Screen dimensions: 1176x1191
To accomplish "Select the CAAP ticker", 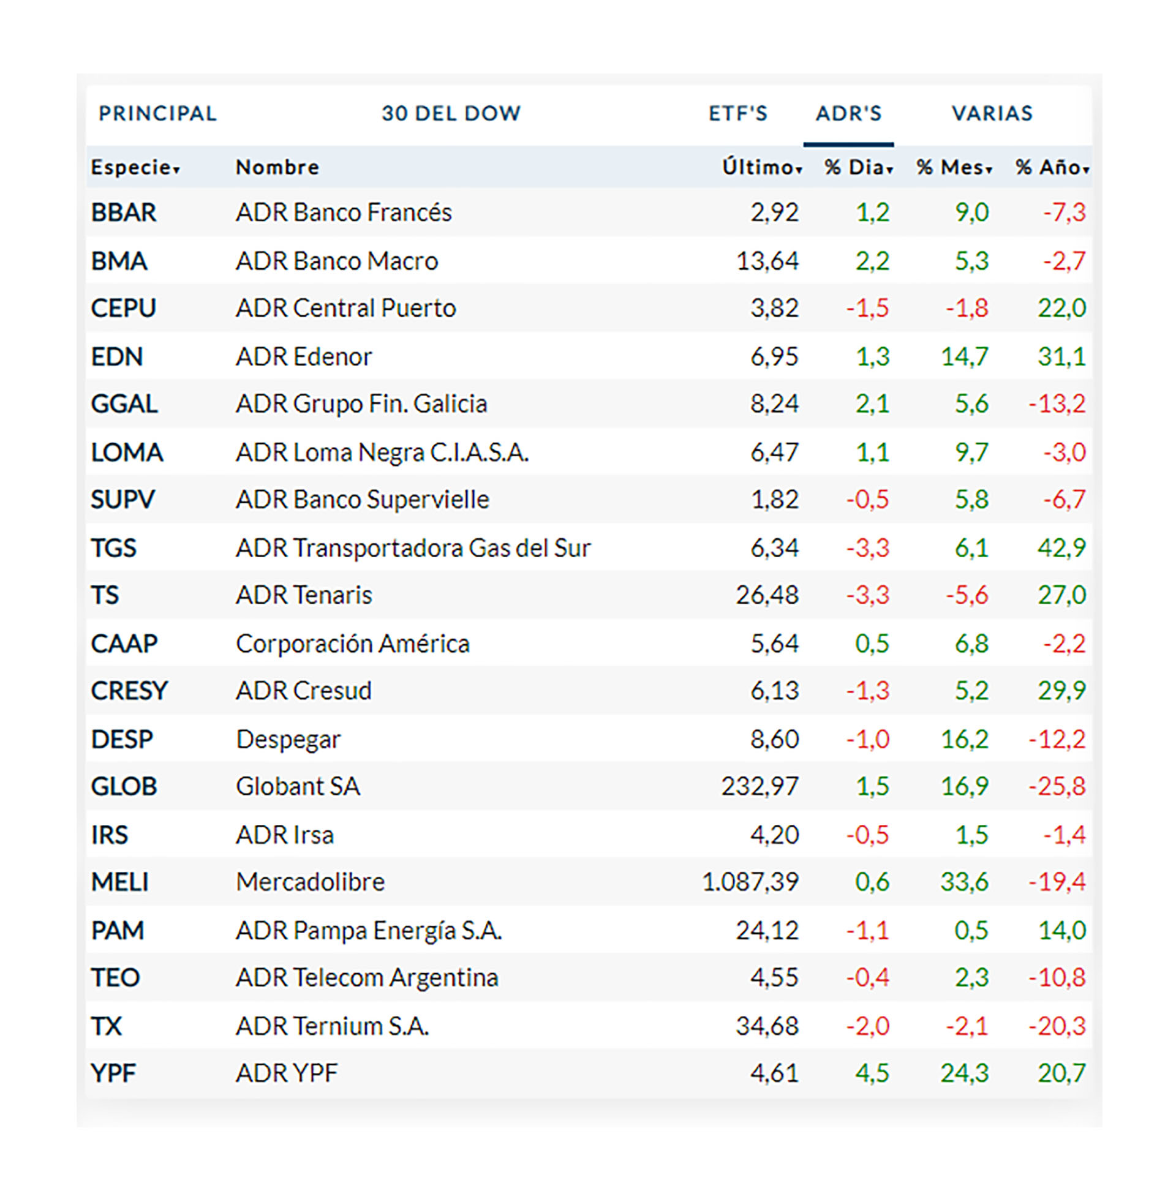I will pos(124,644).
